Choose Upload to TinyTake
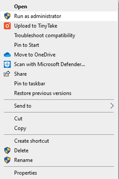 tap(59, 26)
